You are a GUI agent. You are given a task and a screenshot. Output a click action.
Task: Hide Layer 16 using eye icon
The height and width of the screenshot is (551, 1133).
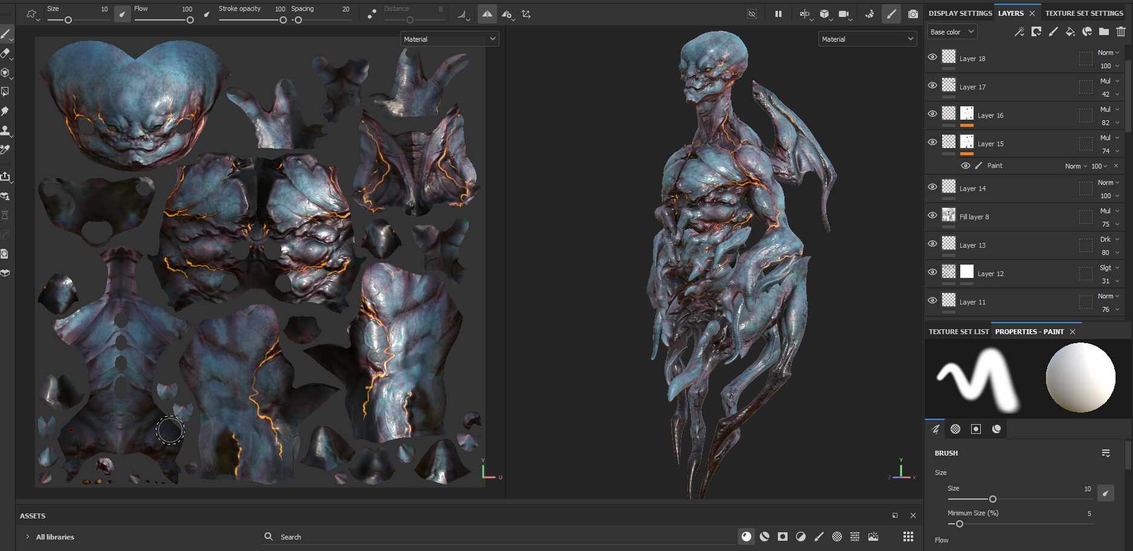pos(932,114)
